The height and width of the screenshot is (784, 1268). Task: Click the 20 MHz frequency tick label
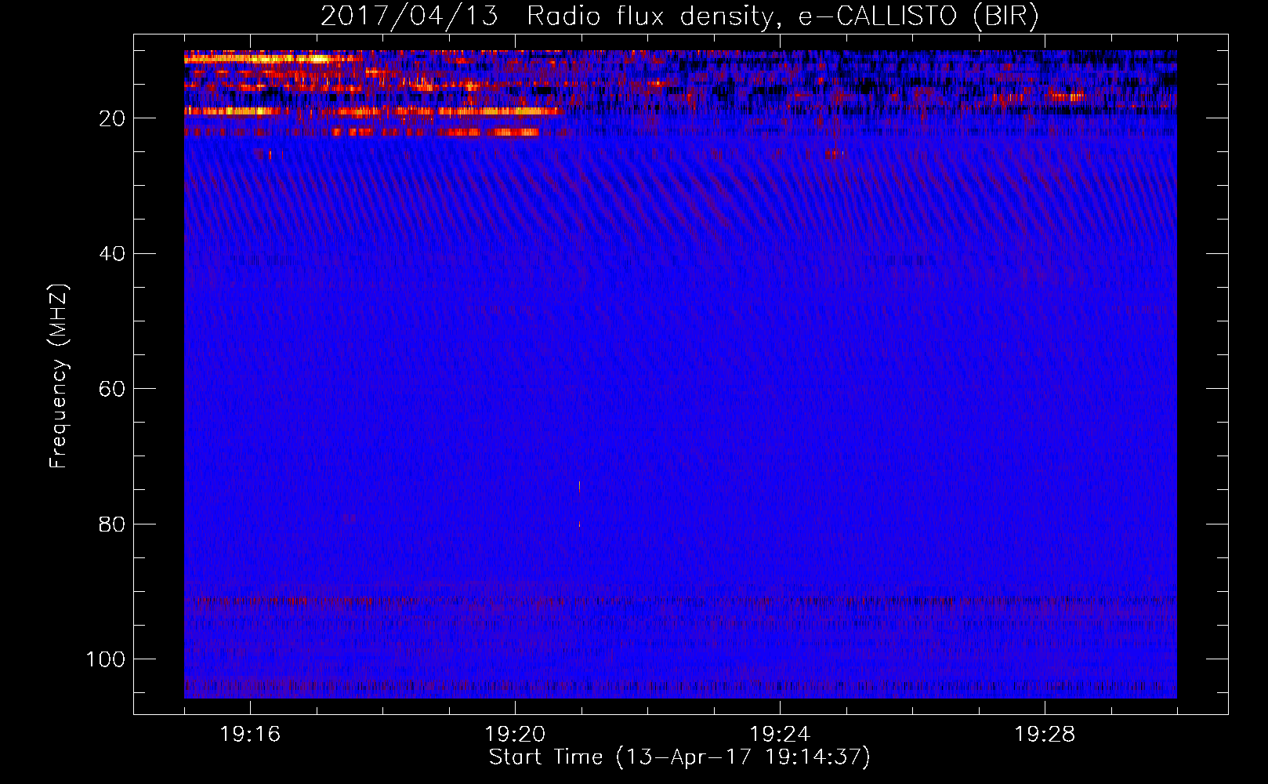pos(113,118)
